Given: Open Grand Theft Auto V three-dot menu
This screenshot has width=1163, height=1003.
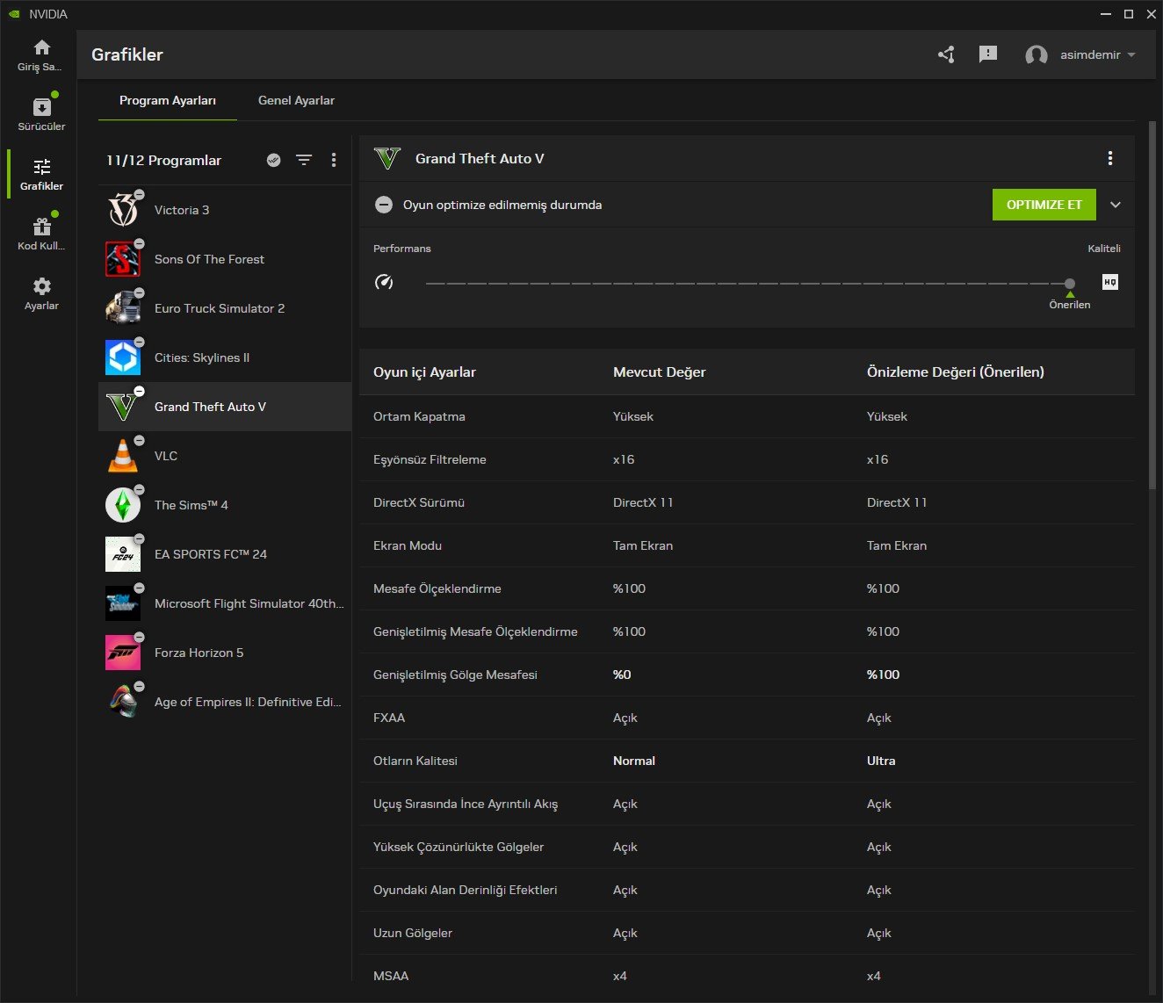Looking at the screenshot, I should (1110, 158).
